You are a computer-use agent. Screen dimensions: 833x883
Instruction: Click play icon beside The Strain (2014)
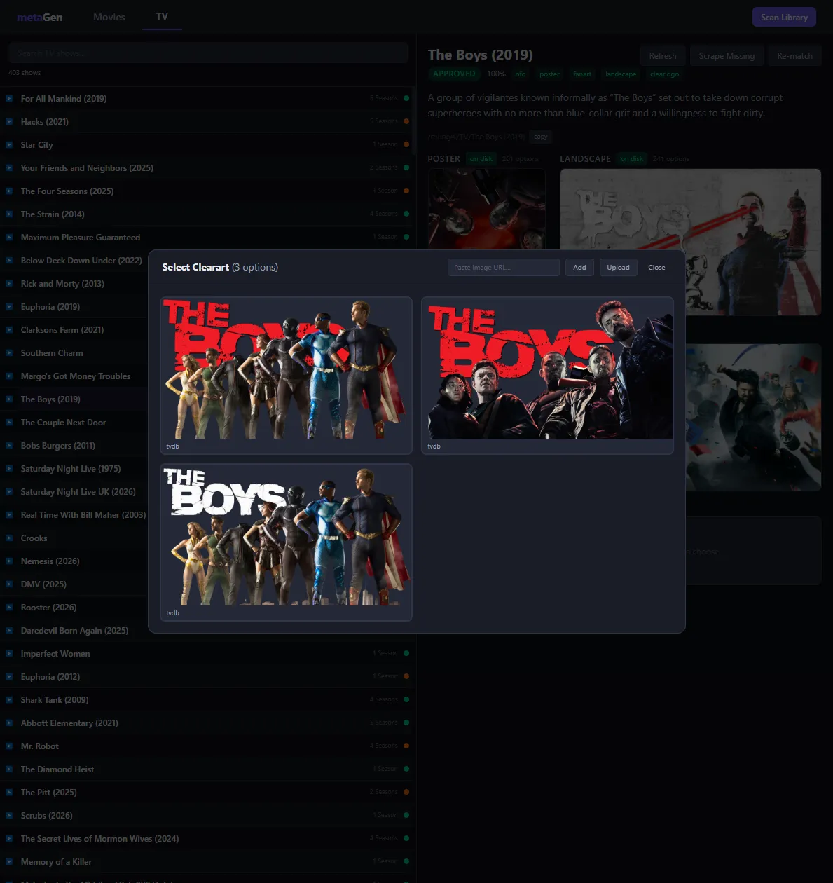click(9, 214)
